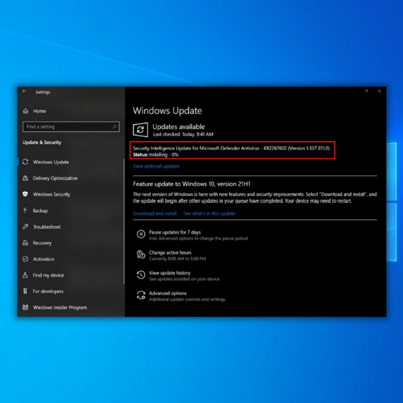Screen dimensions: 403x403
Task: Click the Windows Security shield icon
Action: coord(25,194)
